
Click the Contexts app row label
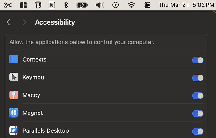click(34, 59)
